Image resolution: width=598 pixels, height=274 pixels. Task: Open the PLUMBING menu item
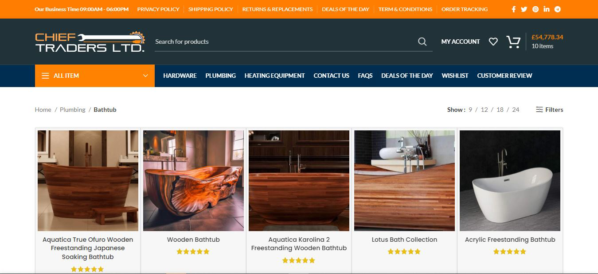click(x=220, y=76)
